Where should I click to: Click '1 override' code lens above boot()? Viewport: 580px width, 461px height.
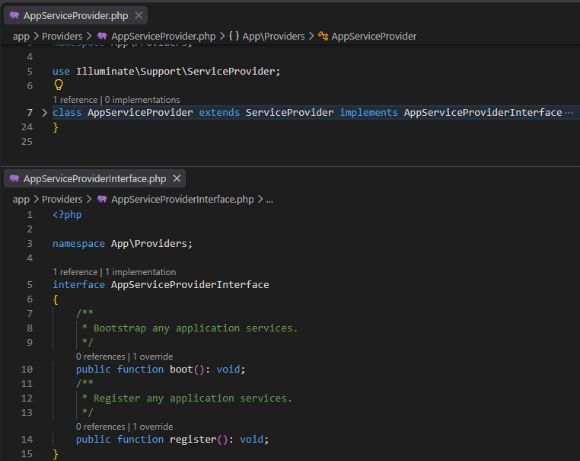[x=153, y=357]
